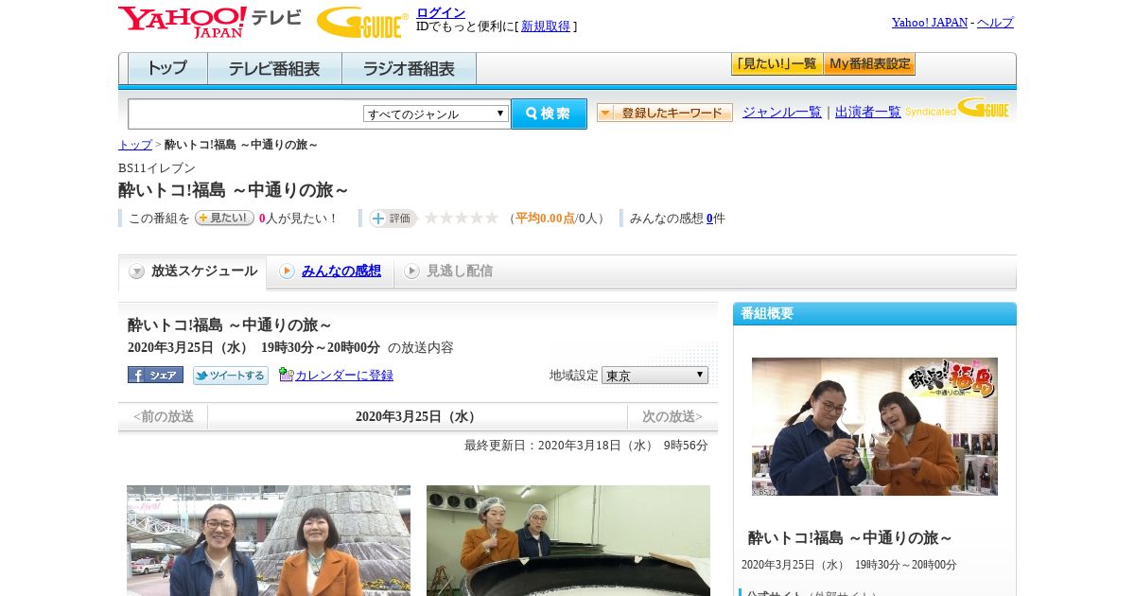Open the 地域設定 region dropdown showing 東京

click(655, 376)
